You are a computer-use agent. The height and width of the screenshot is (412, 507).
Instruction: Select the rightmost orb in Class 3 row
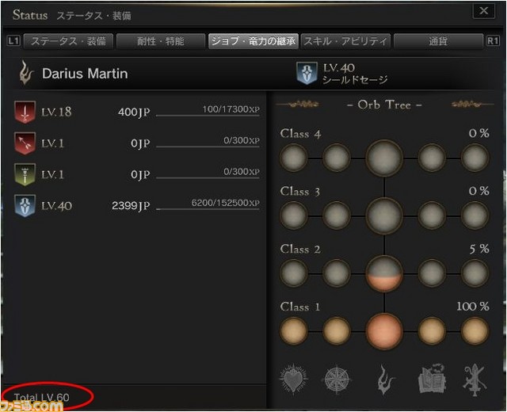(x=475, y=216)
